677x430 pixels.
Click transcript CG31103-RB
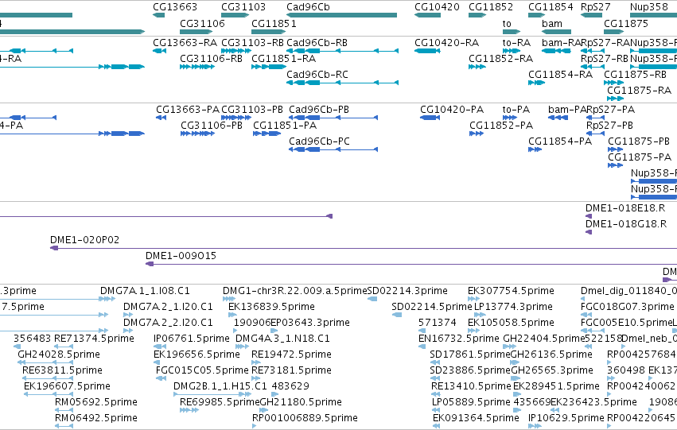[252, 43]
